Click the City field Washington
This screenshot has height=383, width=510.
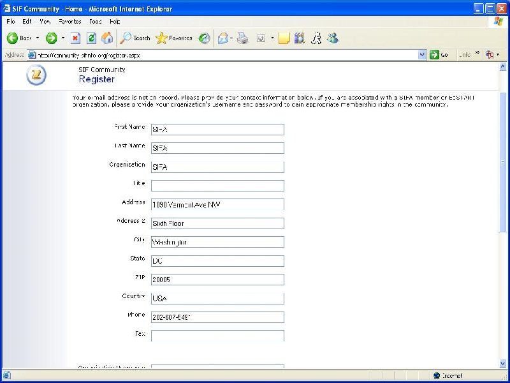[217, 242]
